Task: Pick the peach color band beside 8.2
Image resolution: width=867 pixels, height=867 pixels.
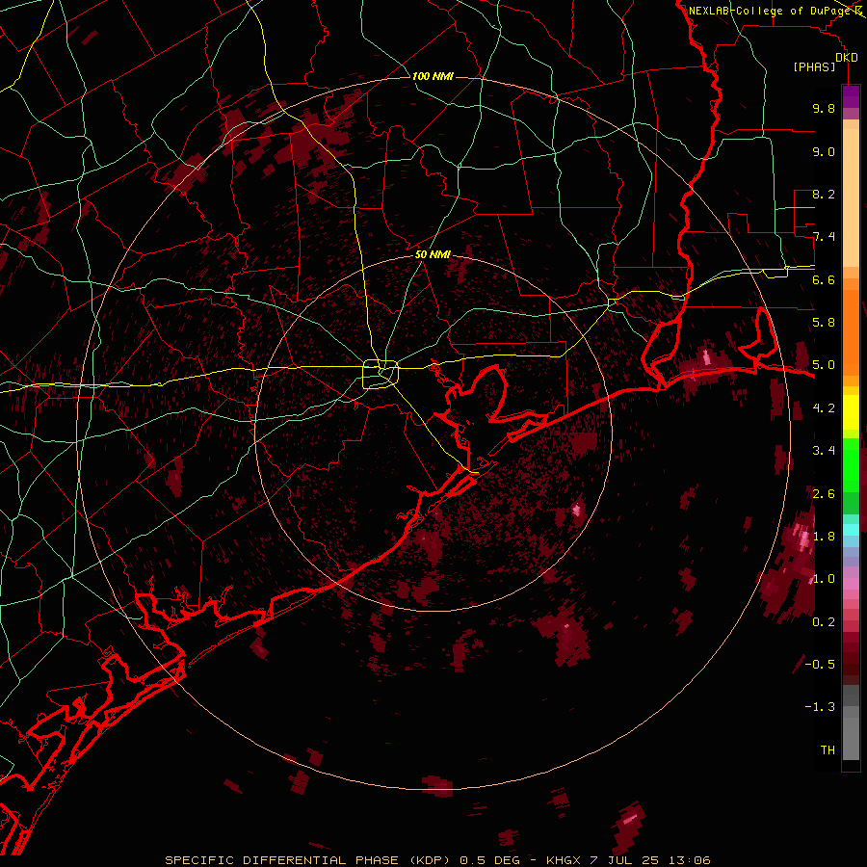Action: pyautogui.click(x=851, y=197)
